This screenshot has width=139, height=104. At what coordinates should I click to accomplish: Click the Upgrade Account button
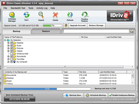(x=78, y=25)
